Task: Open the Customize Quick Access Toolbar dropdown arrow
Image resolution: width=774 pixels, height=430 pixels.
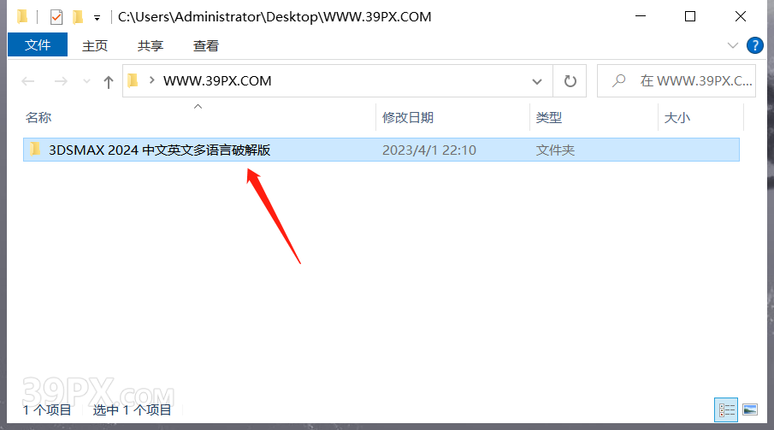Action: (97, 18)
